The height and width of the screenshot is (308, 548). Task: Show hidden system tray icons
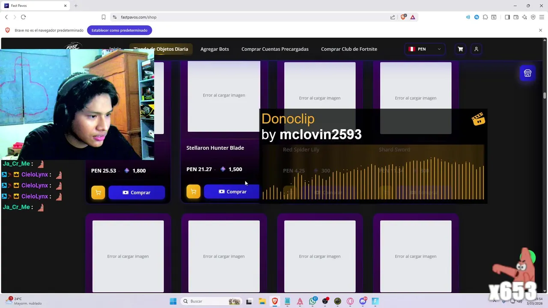pyautogui.click(x=495, y=301)
